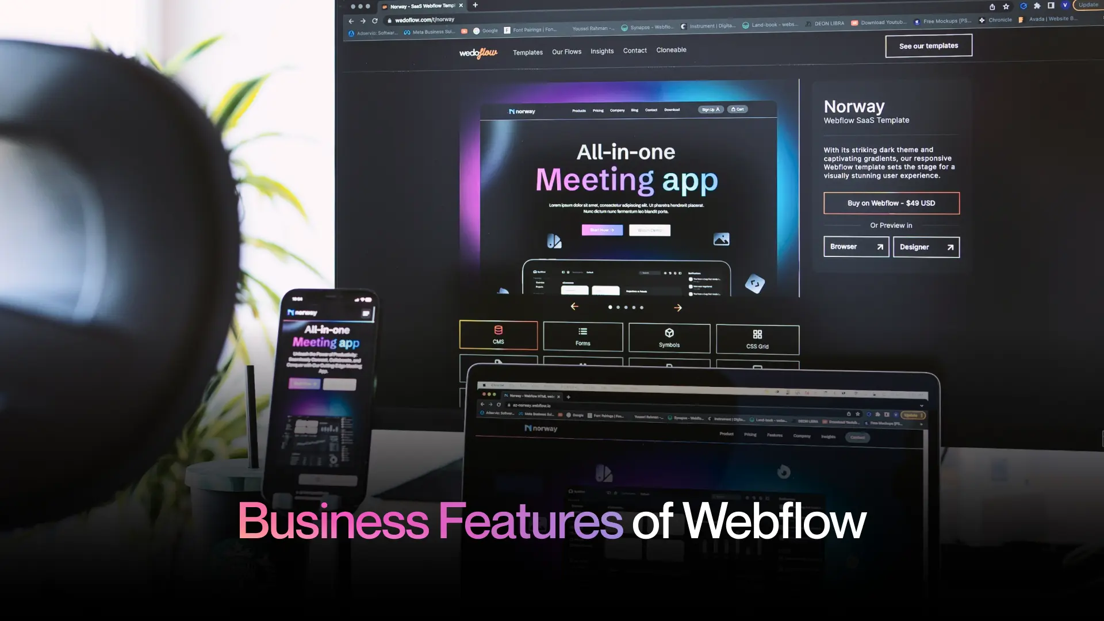1104x621 pixels.
Task: Click the wedoflow logo link
Action: pos(478,51)
